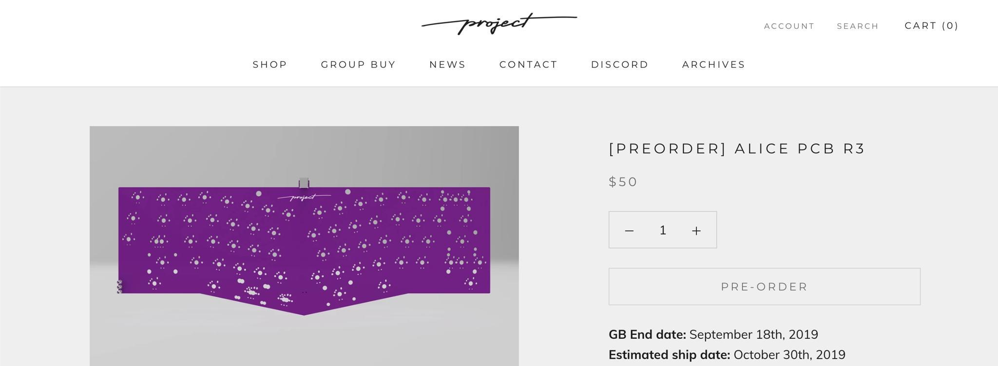Click the quantity value field

click(663, 230)
